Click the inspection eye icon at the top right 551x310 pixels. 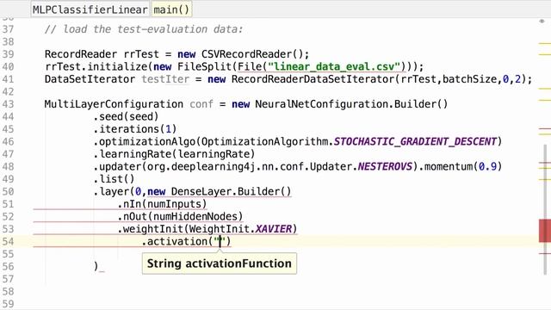click(542, 22)
